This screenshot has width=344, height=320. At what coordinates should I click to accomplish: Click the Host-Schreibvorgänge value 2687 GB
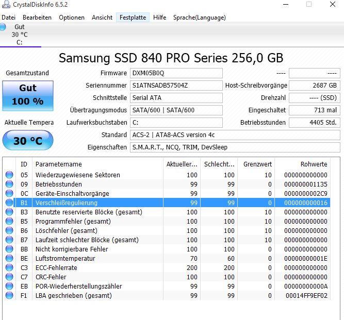click(315, 85)
